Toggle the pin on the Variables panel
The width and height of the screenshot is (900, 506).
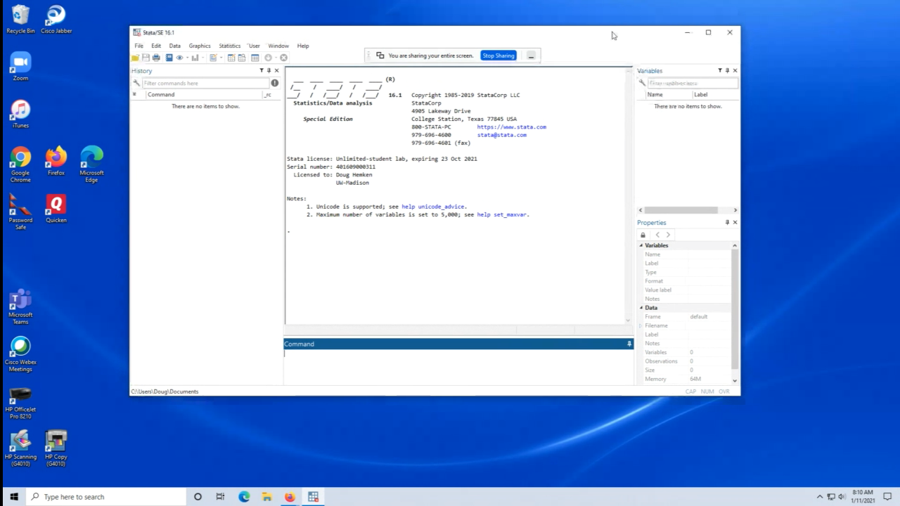tap(727, 70)
